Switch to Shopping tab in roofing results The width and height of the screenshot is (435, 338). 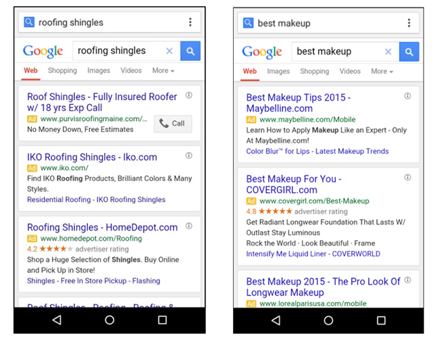coord(62,70)
